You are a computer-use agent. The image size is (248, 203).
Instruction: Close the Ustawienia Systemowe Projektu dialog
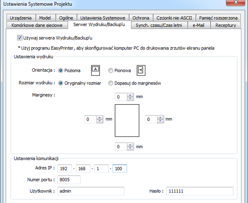[236, 2]
